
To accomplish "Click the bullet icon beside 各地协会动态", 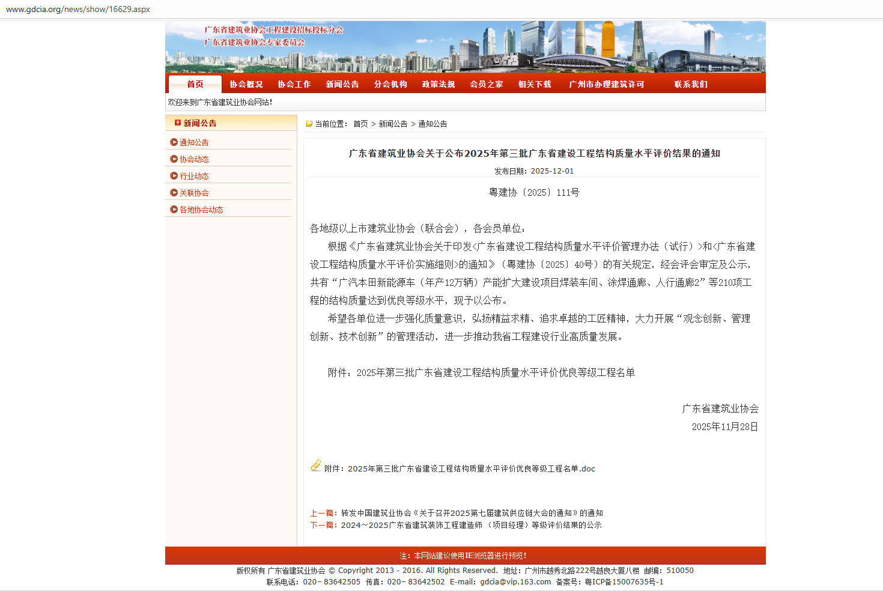I will pos(174,210).
